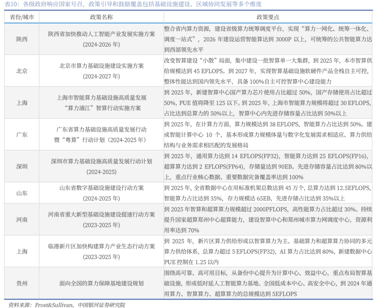379x308 pixels.
Task: Click the 深圳 city cell
Action: tap(22, 167)
